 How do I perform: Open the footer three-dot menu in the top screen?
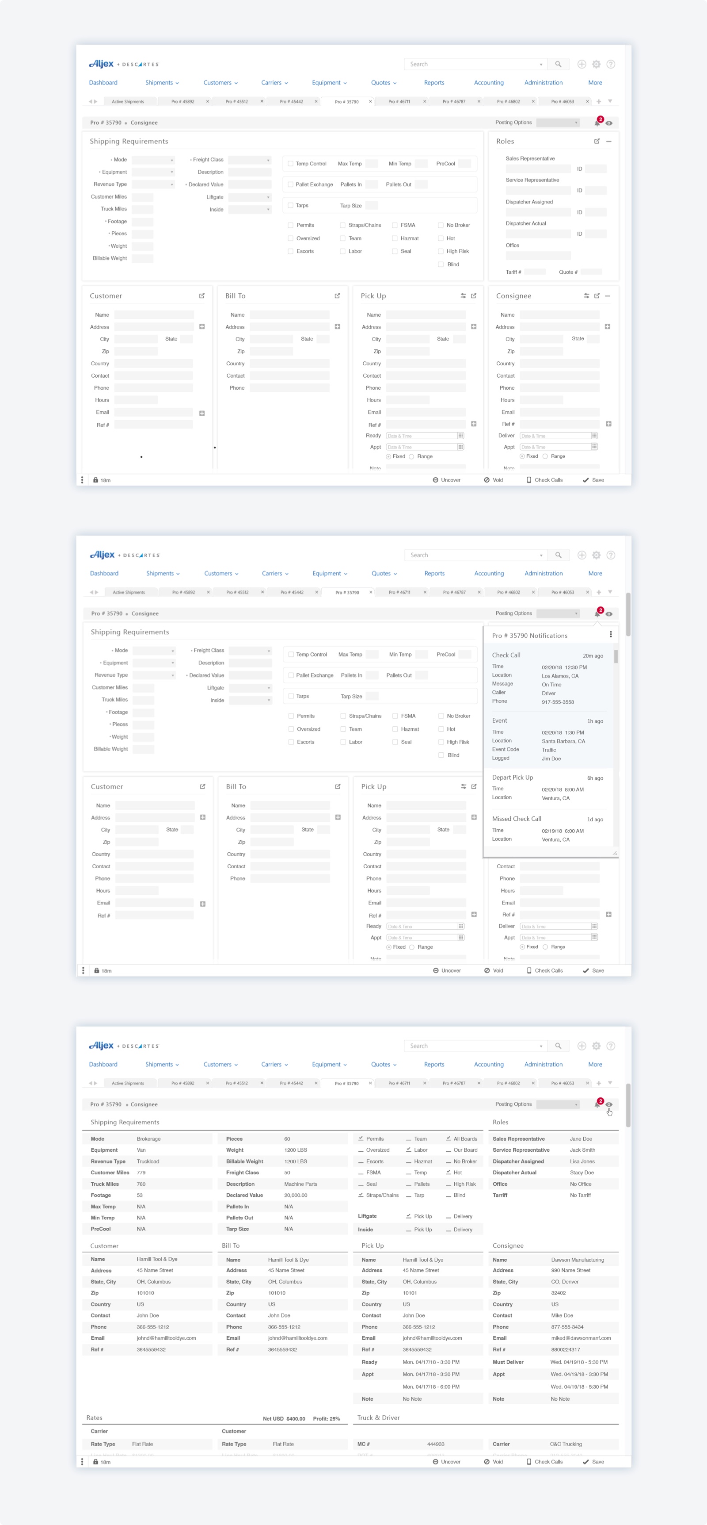point(82,480)
